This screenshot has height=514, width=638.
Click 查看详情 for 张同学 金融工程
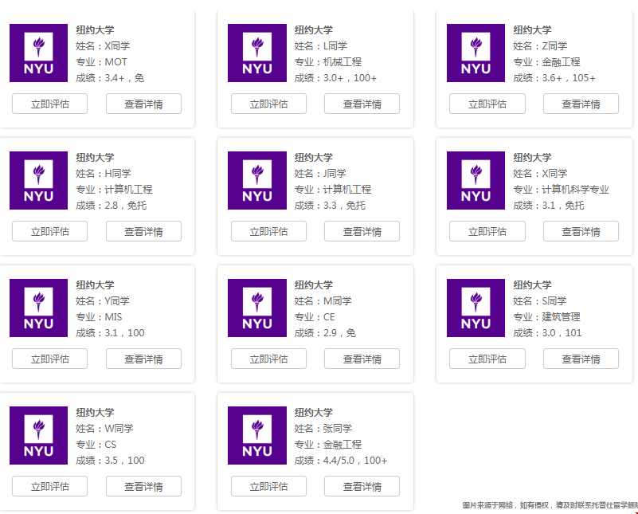(362, 486)
